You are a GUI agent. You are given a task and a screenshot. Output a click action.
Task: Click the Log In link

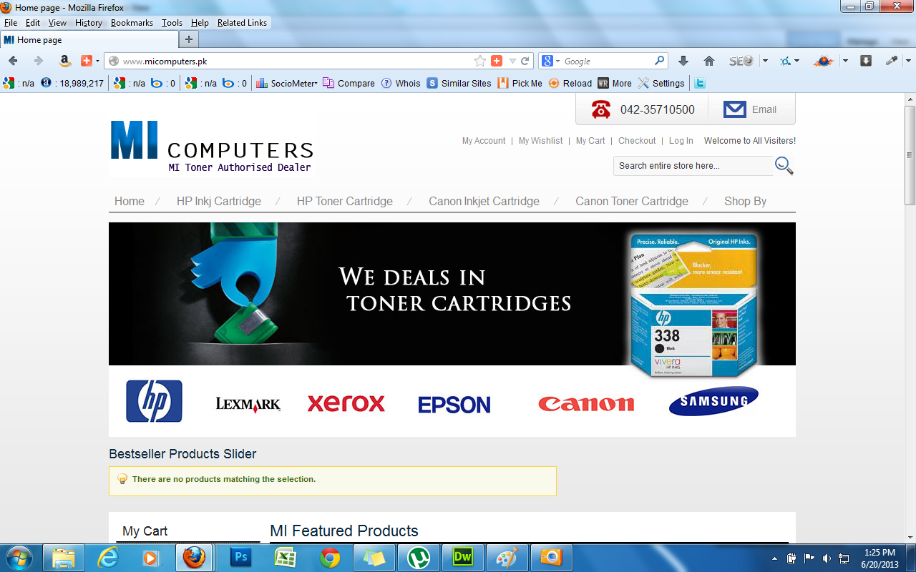[x=681, y=141]
